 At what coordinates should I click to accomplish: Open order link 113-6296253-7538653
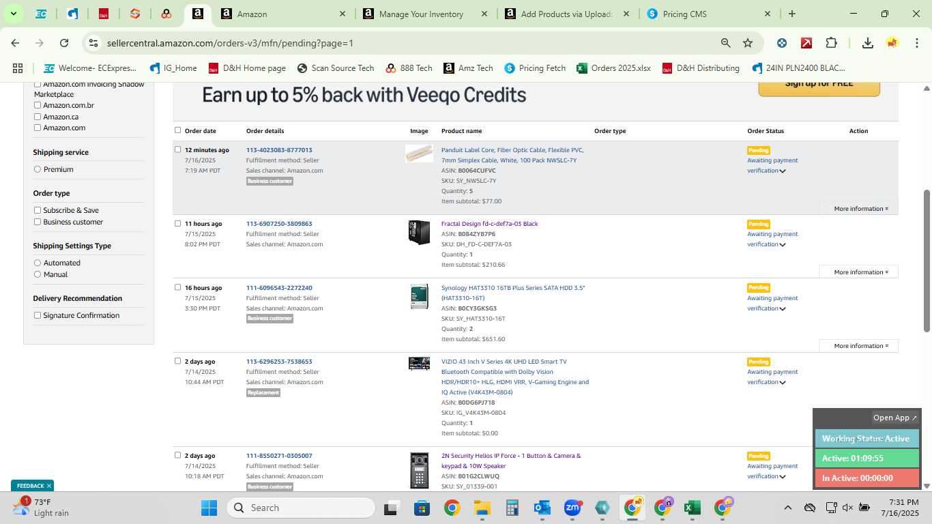[x=279, y=362]
